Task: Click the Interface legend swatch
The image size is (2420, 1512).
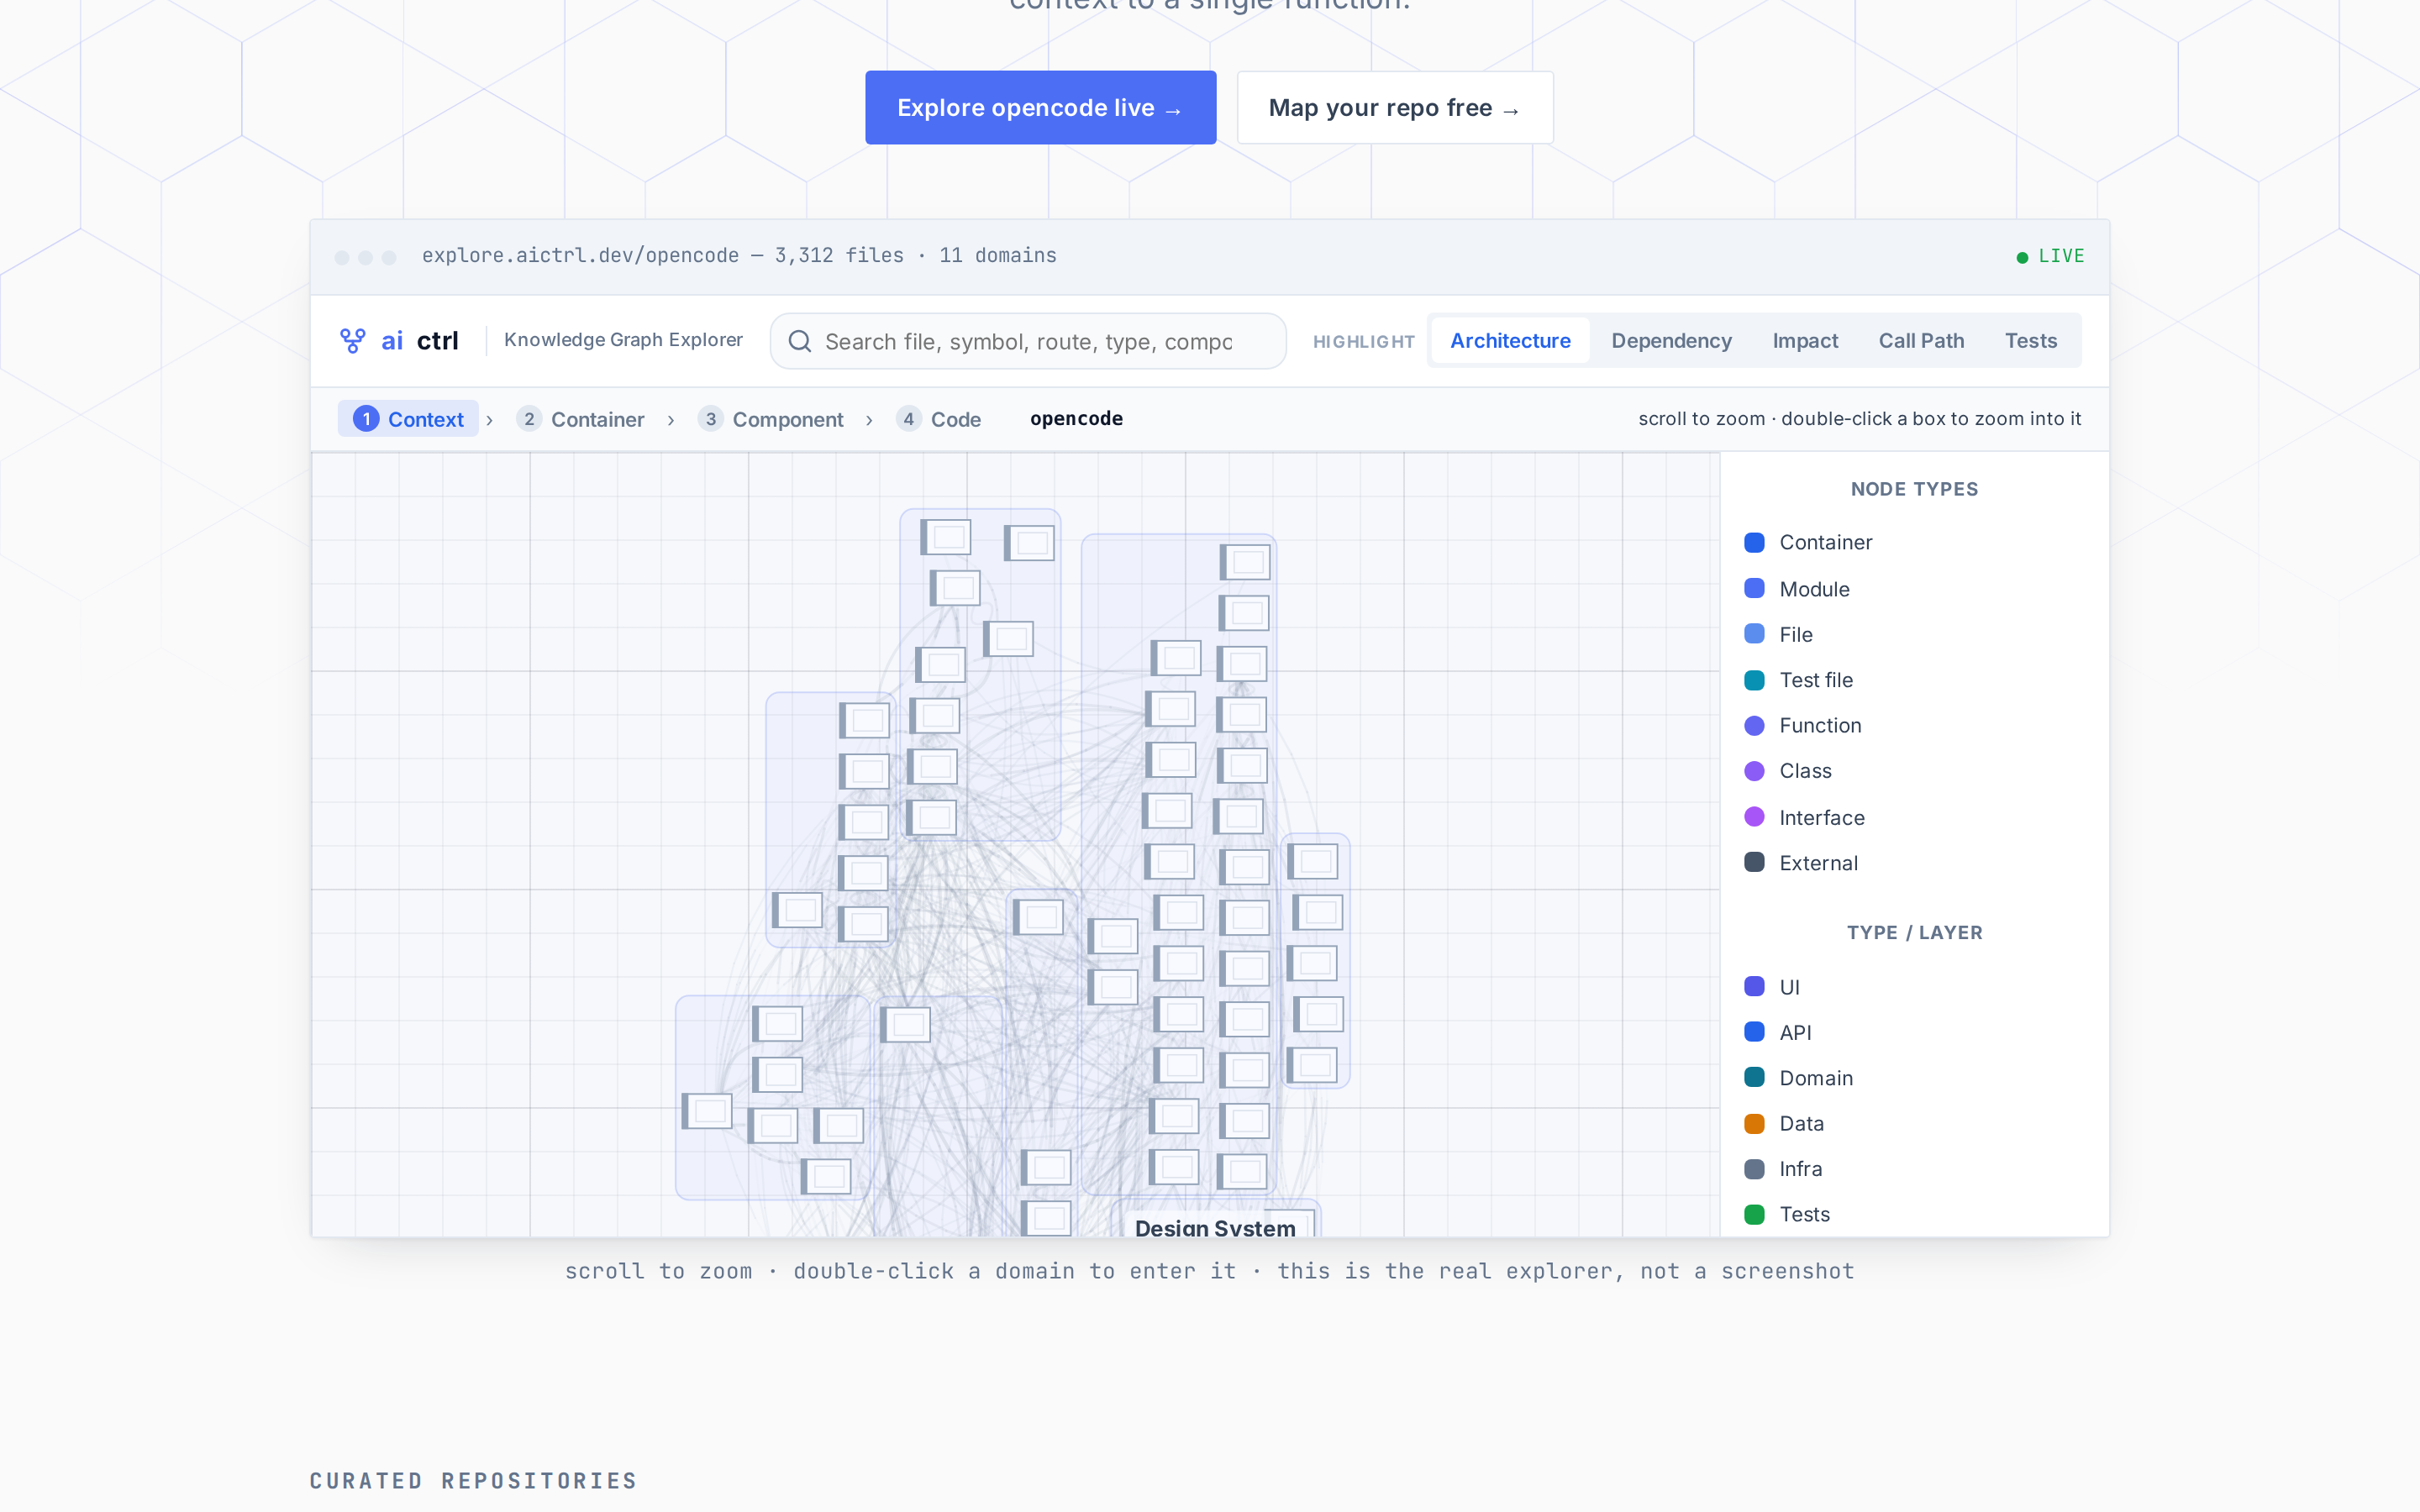Action: (x=1754, y=817)
